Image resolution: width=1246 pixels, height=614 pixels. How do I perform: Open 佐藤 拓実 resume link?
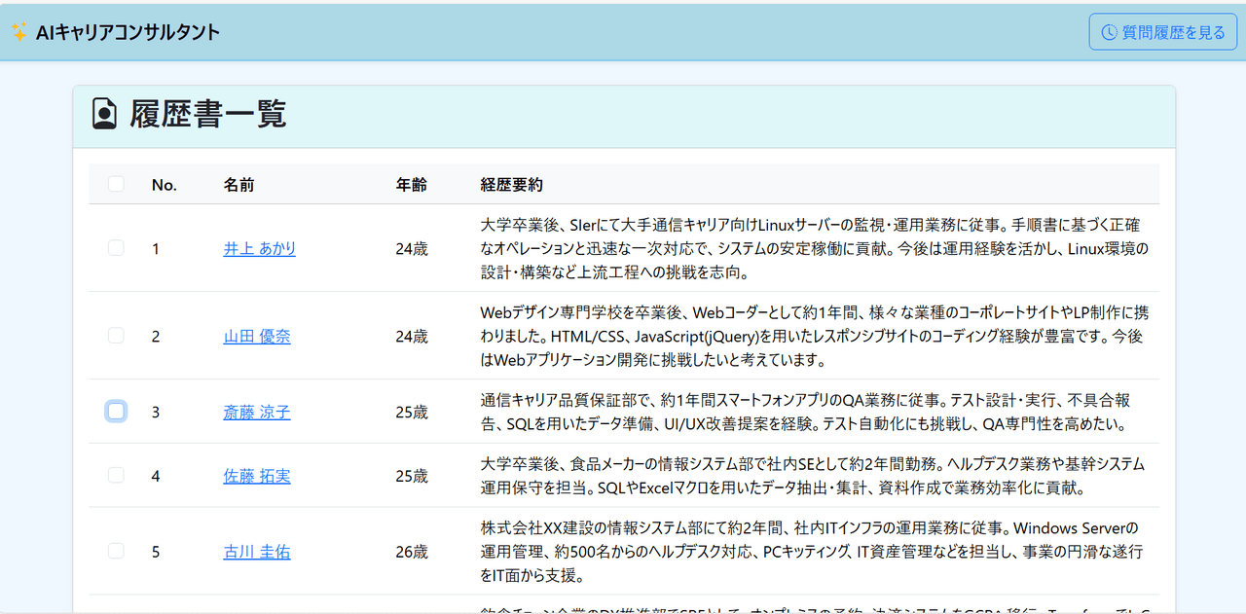pyautogui.click(x=256, y=477)
